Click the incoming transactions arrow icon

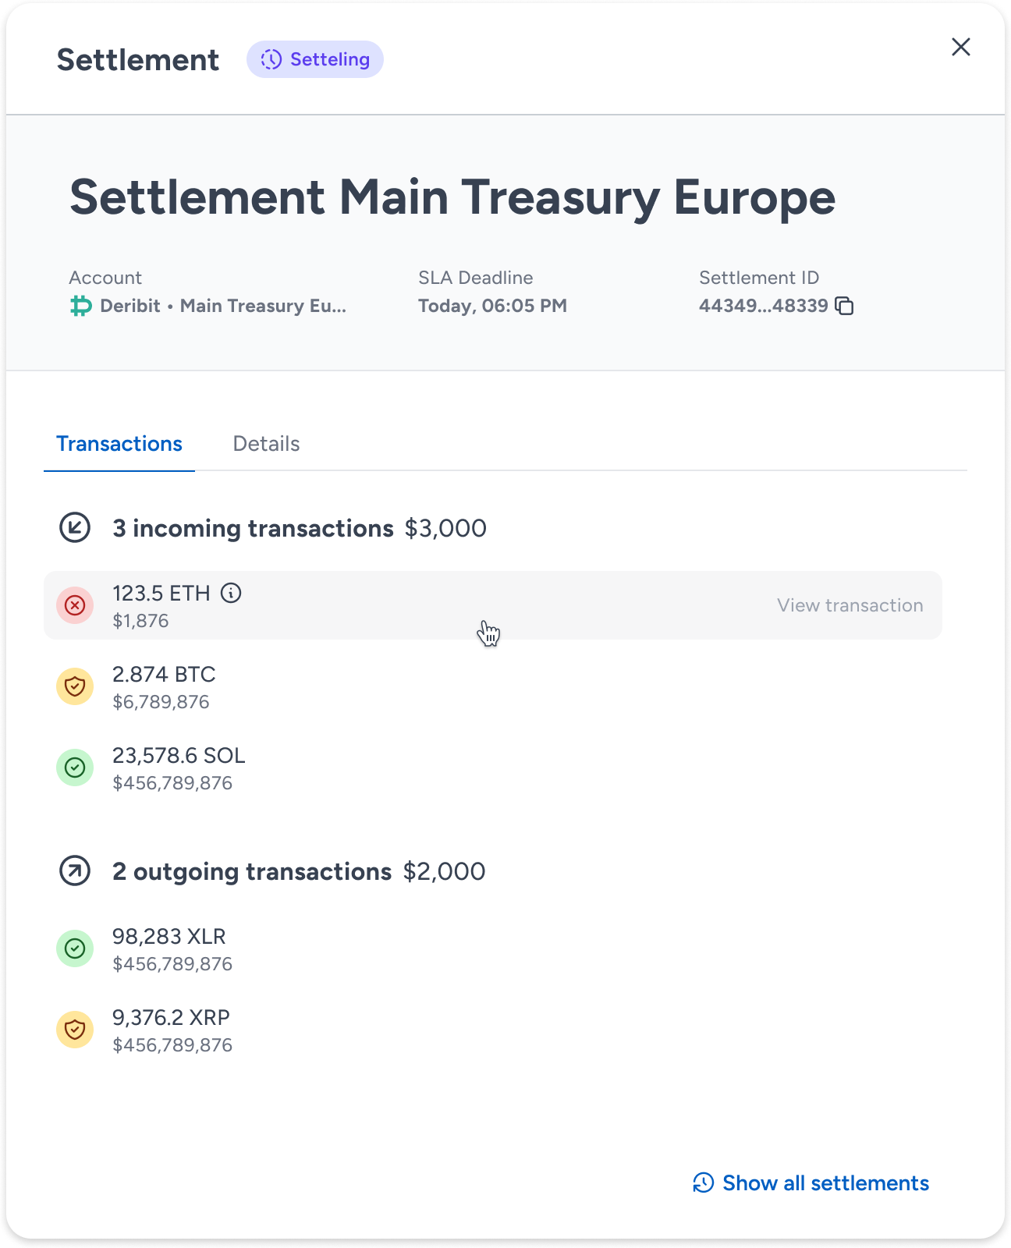pos(75,527)
